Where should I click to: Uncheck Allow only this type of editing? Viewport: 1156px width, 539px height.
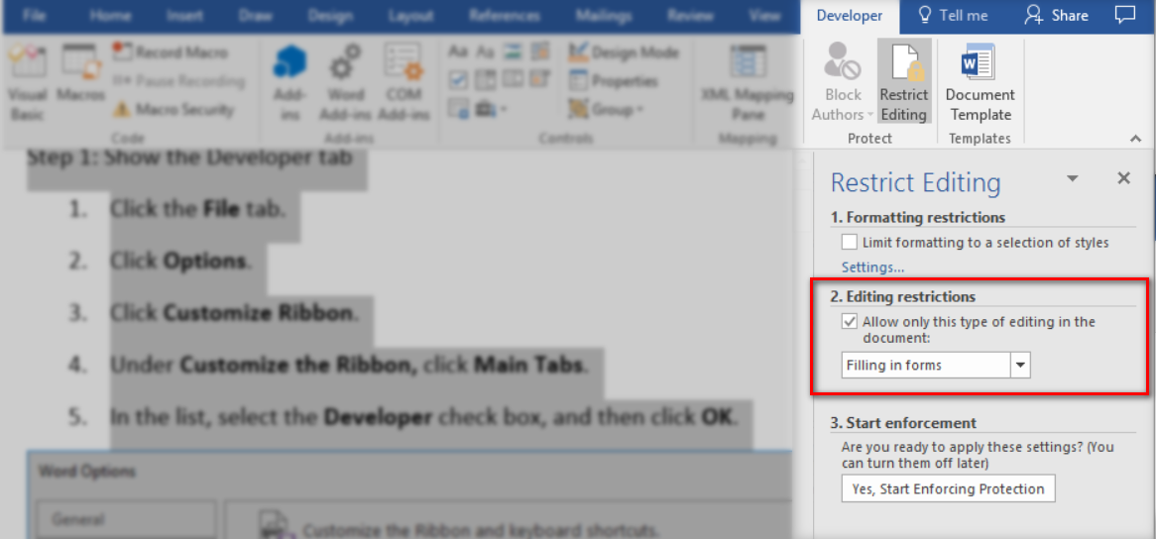tap(850, 322)
